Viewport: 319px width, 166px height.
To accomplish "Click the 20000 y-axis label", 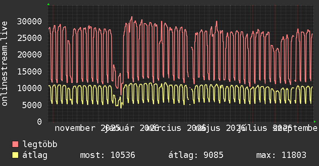I will (29, 54).
